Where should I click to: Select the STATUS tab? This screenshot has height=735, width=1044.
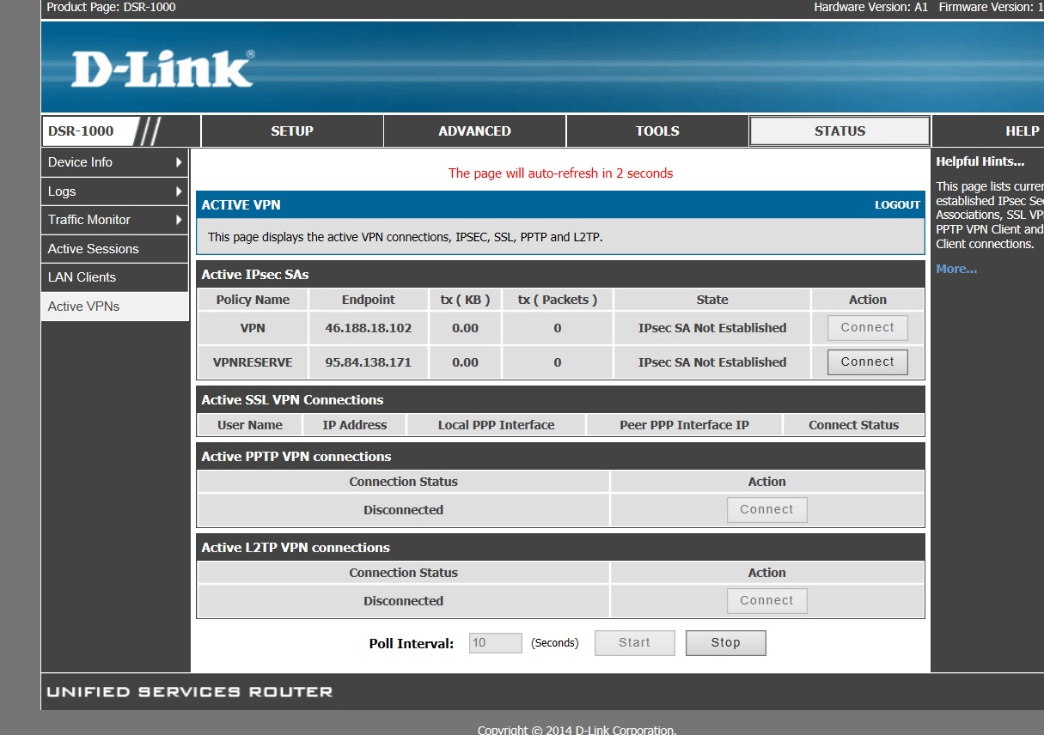click(x=839, y=131)
